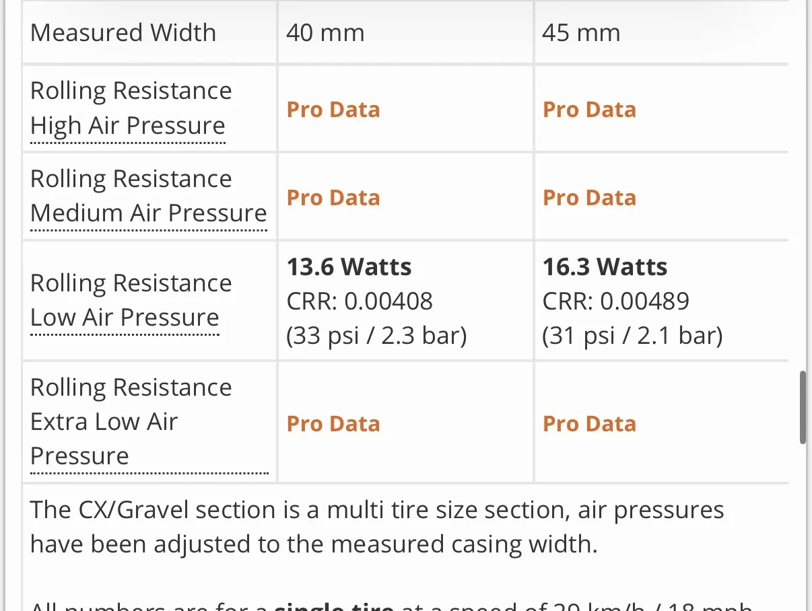
Task: Click the 33 psi / 2.3 bar text
Action: pos(376,334)
